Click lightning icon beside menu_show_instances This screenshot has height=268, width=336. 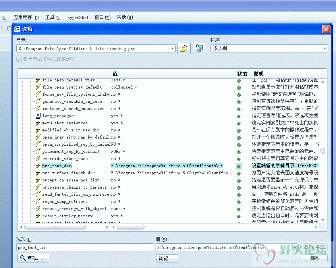tap(38, 123)
